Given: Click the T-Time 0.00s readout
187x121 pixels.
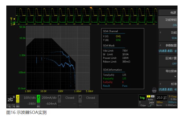Looking at the screenshot, I should point(173,98).
